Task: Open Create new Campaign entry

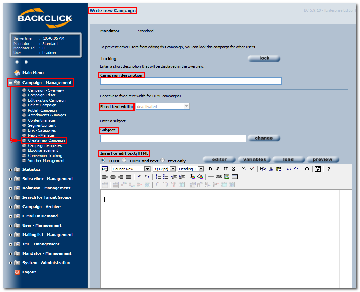Action: pyautogui.click(x=46, y=140)
